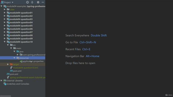Select module04-question06 module
Image resolution: width=173 pixels, height=97 pixels.
pyautogui.click(x=21, y=29)
